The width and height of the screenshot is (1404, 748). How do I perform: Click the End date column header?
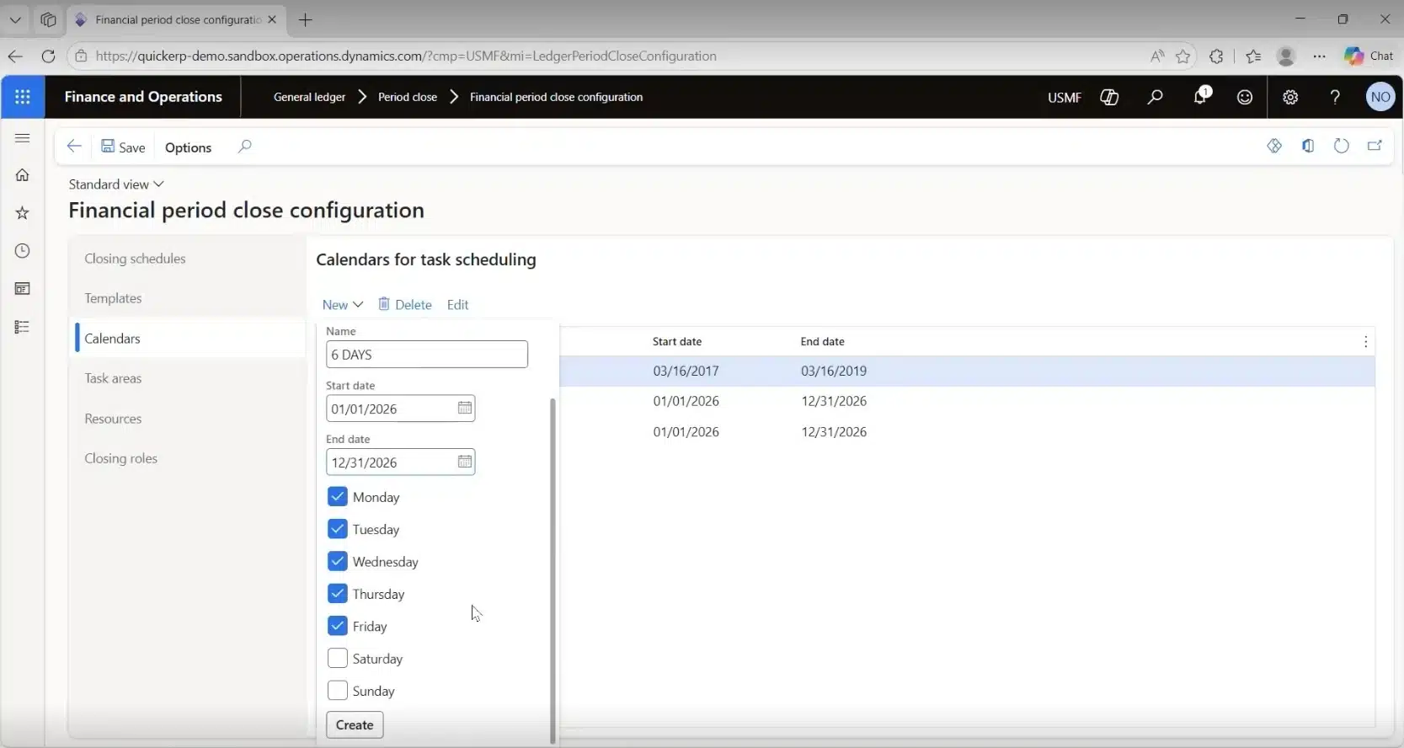[x=822, y=341]
